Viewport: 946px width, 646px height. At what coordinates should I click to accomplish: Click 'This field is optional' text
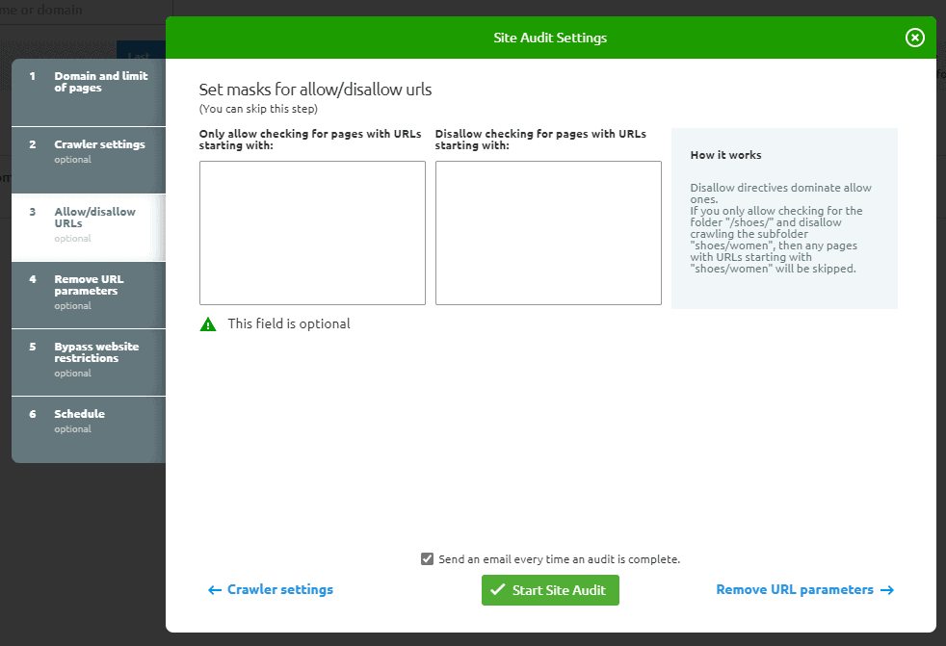click(x=289, y=323)
